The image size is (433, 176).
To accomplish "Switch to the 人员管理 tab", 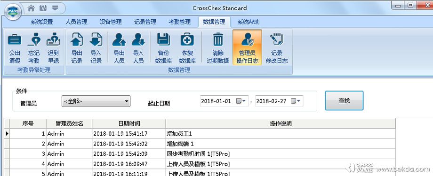I will tap(76, 22).
